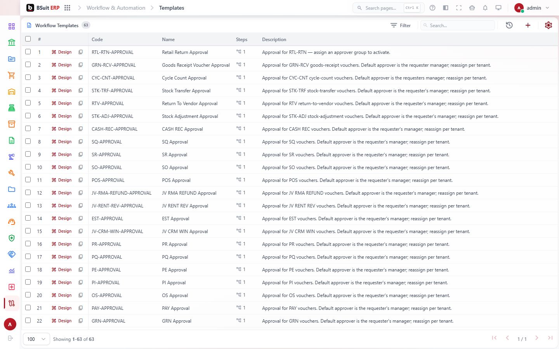Go to next page arrow

click(x=537, y=338)
